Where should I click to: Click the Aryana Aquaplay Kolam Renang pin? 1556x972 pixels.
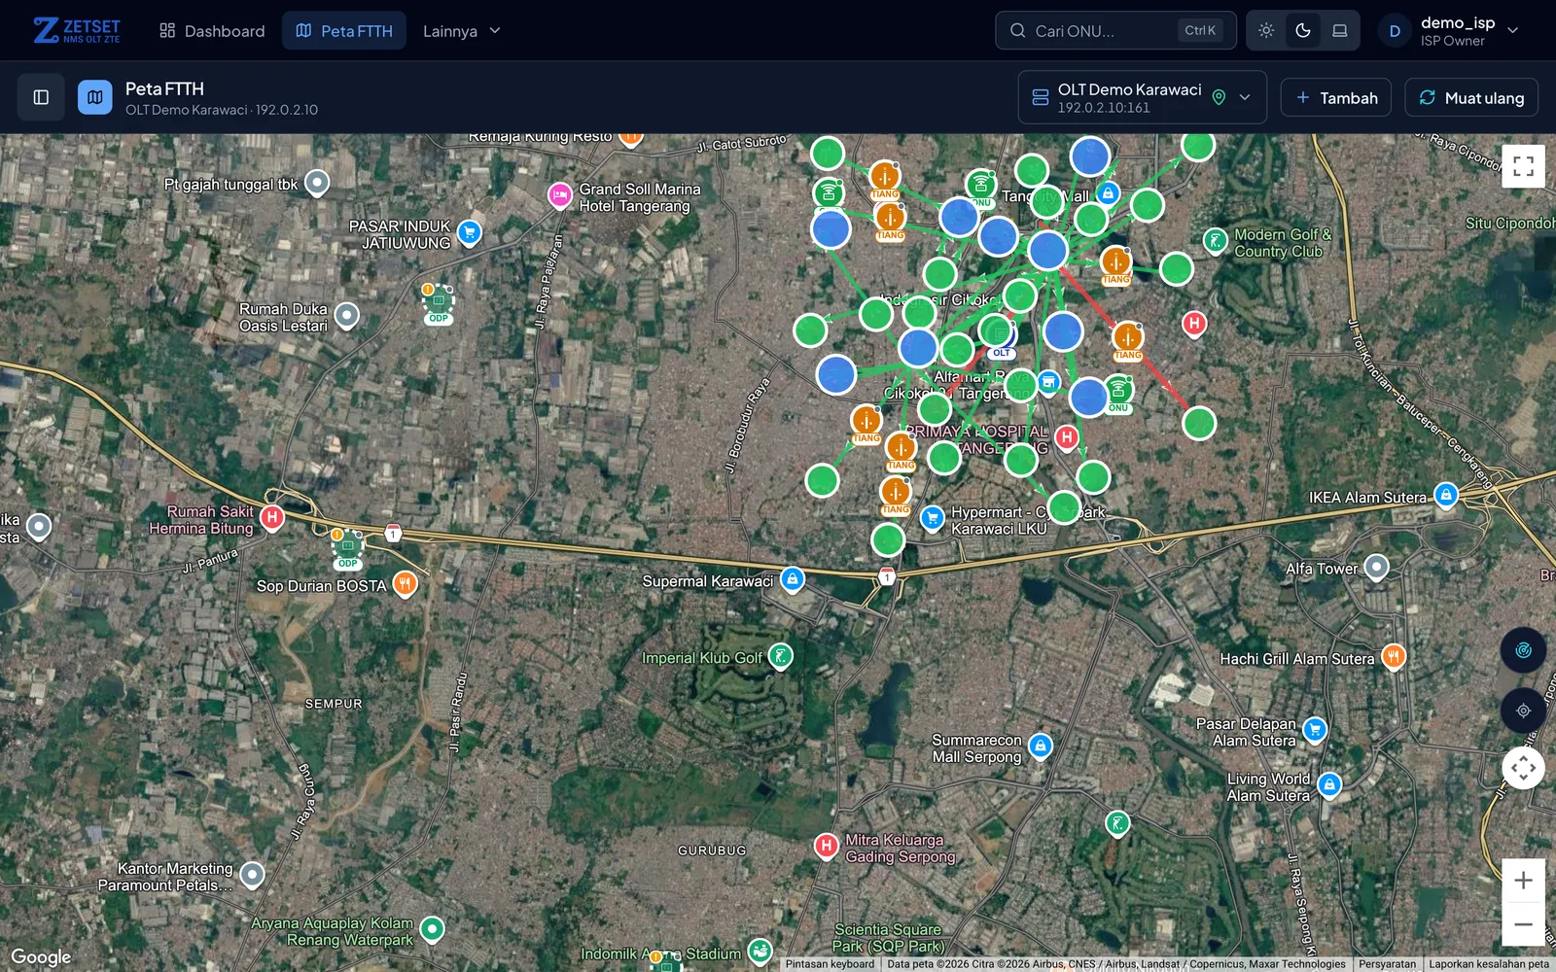click(432, 929)
